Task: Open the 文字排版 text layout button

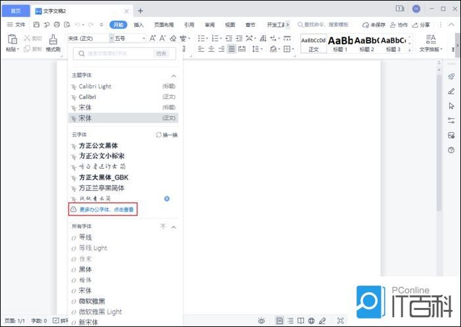Action: (x=431, y=43)
